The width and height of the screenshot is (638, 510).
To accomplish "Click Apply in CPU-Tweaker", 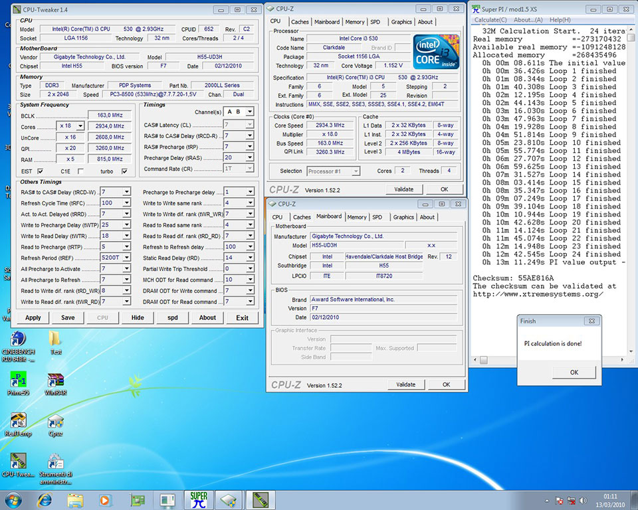I will [x=33, y=317].
